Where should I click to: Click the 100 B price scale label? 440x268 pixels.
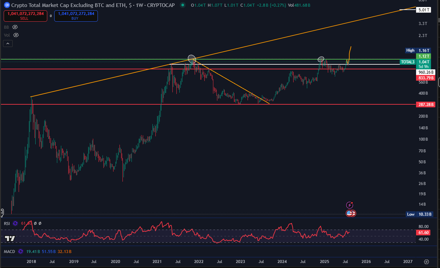pyautogui.click(x=423, y=140)
